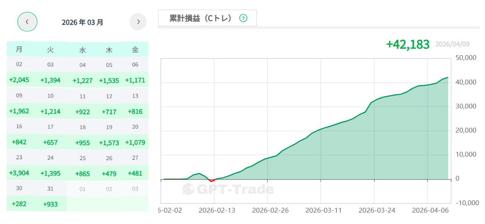Screen dimensions: 485x224
Task: Click the 2026/04/09 date label
Action: (x=452, y=44)
